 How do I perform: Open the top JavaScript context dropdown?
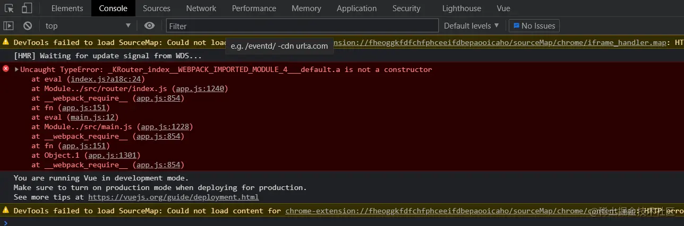87,26
